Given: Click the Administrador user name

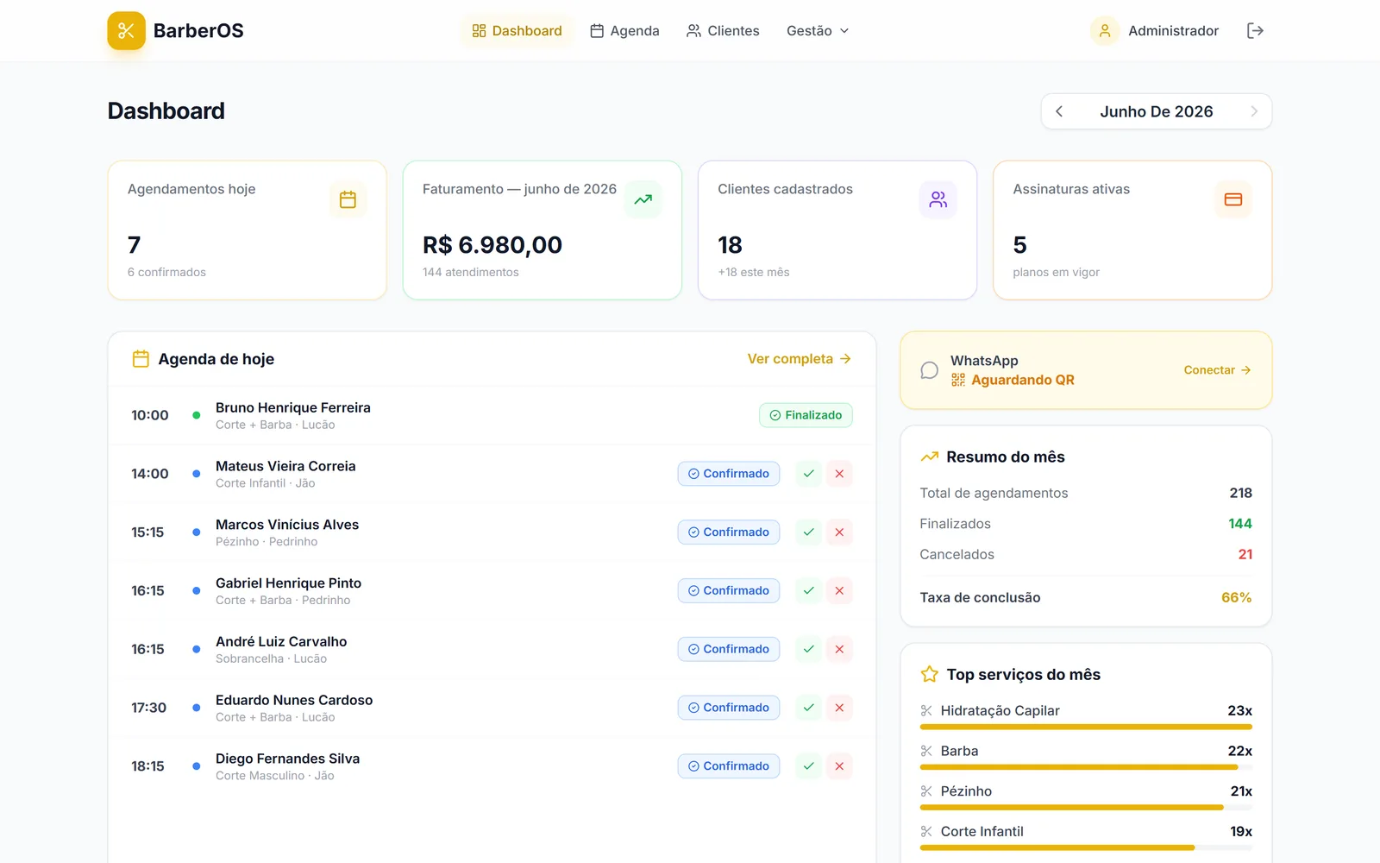Looking at the screenshot, I should click(x=1173, y=31).
